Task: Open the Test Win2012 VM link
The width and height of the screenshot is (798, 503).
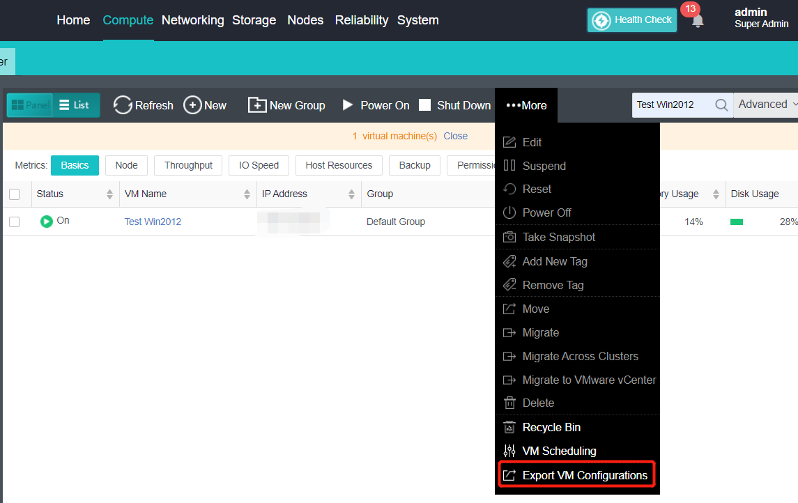Action: pyautogui.click(x=153, y=222)
